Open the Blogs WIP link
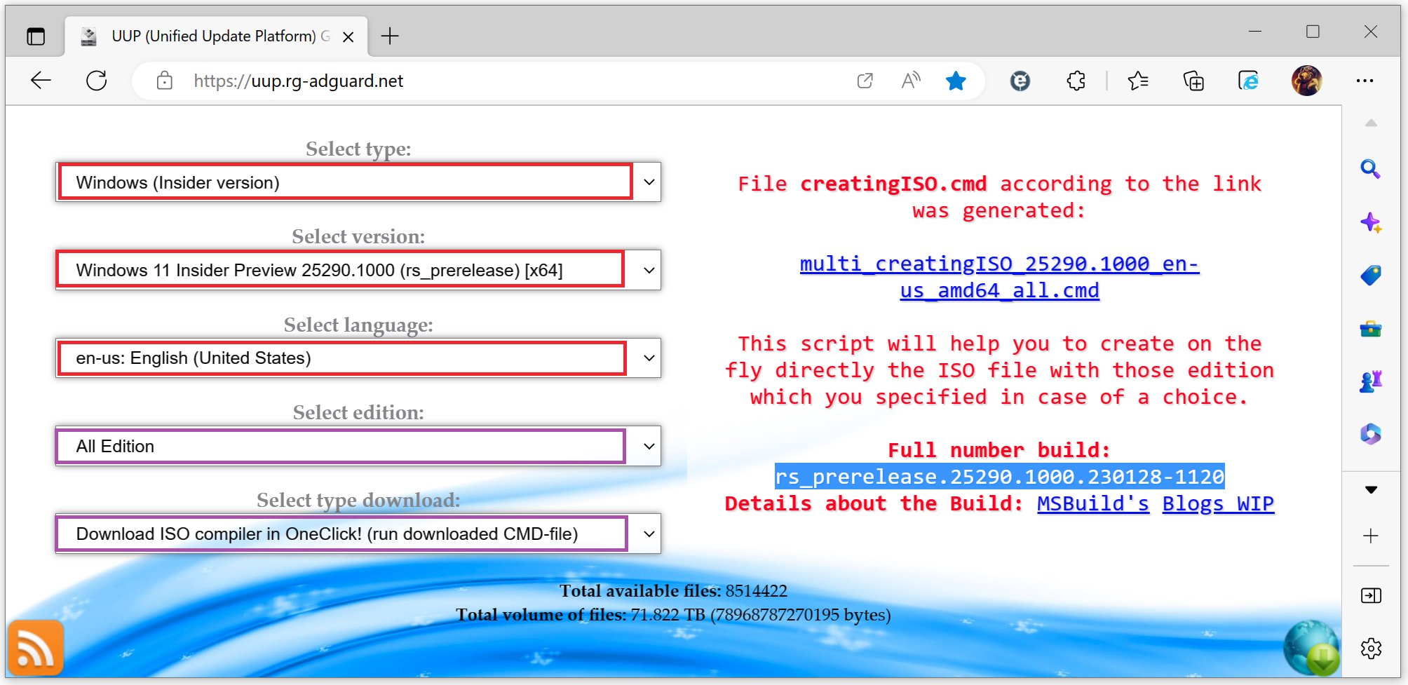The height and width of the screenshot is (685, 1408). 1218,503
